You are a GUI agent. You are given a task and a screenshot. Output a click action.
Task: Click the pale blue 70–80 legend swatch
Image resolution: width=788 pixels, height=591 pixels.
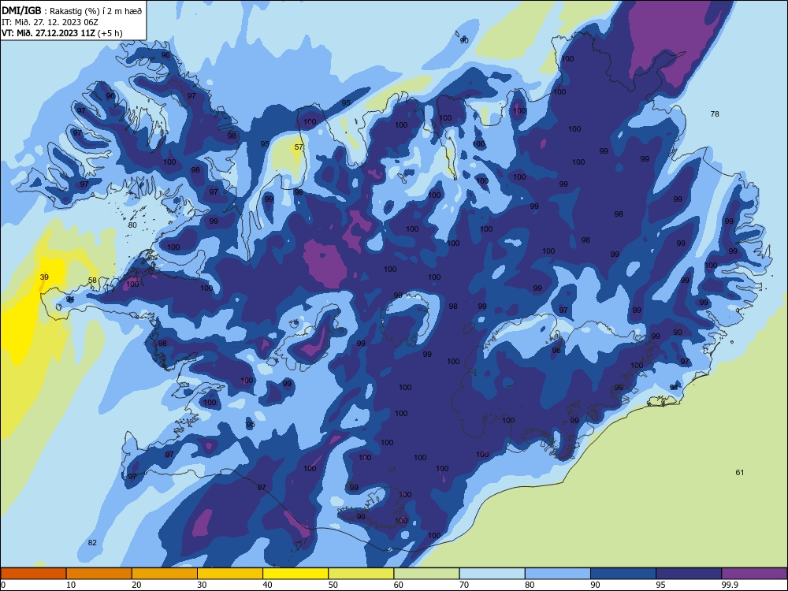492,574
